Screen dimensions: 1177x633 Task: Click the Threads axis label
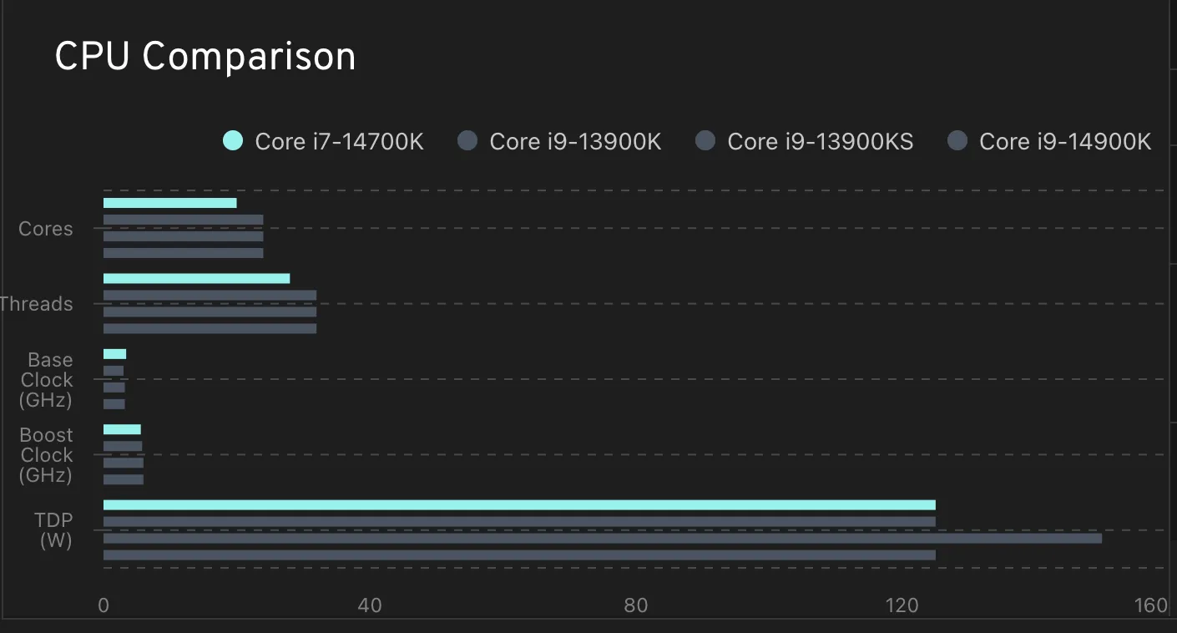37,304
